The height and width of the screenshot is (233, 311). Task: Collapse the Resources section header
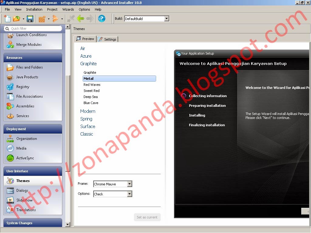[33, 58]
